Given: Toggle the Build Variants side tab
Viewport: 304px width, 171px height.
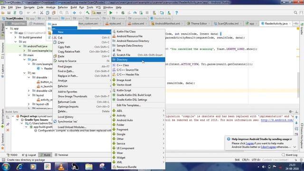Looking at the screenshot, I should tap(2, 118).
